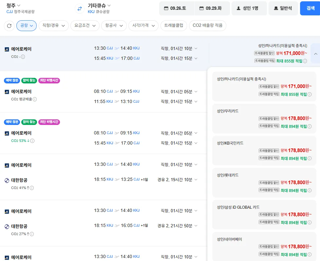Select 성인/하나카드 fare card in panel
This screenshot has height=261, width=320.
(264, 87)
